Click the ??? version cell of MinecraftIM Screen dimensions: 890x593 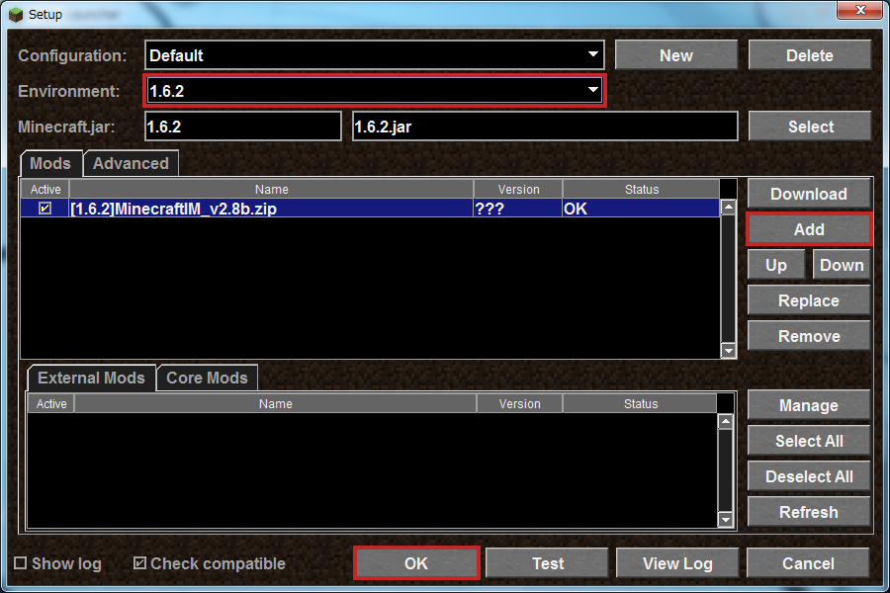(517, 209)
